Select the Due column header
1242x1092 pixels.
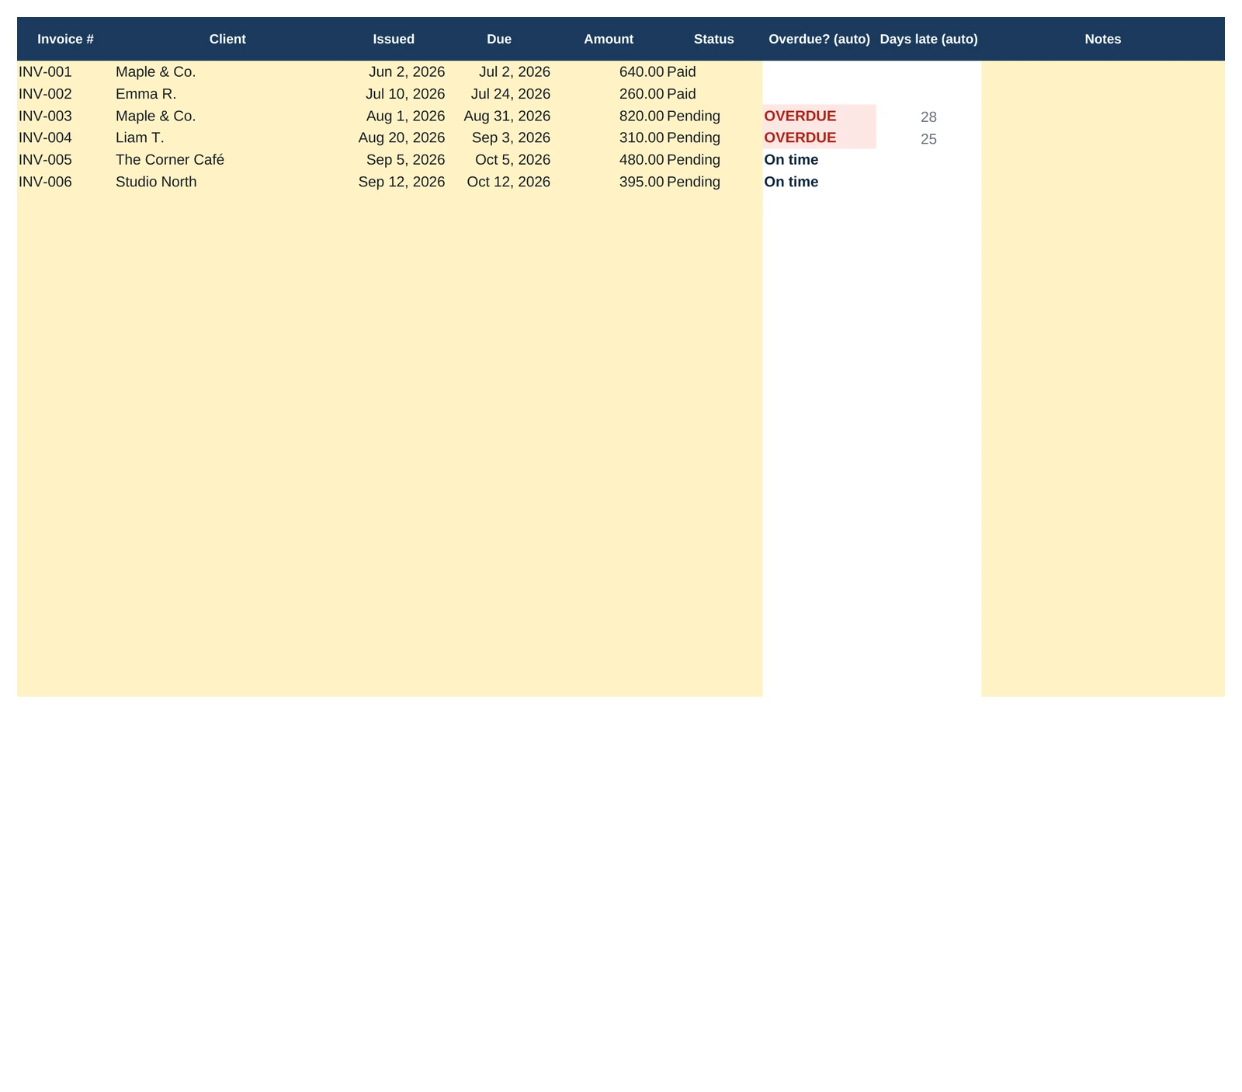(x=499, y=39)
